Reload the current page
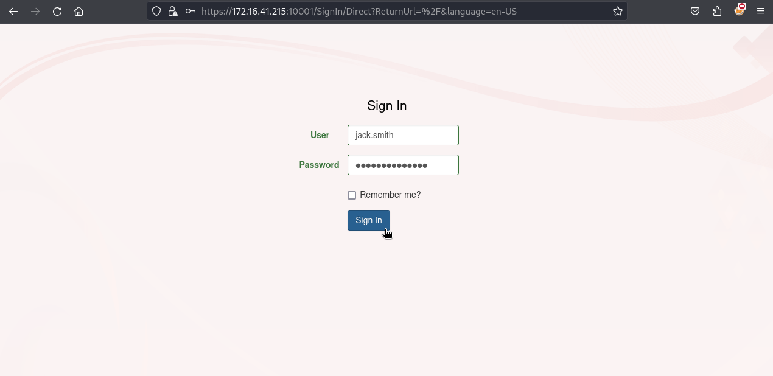The height and width of the screenshot is (376, 773). pyautogui.click(x=57, y=11)
